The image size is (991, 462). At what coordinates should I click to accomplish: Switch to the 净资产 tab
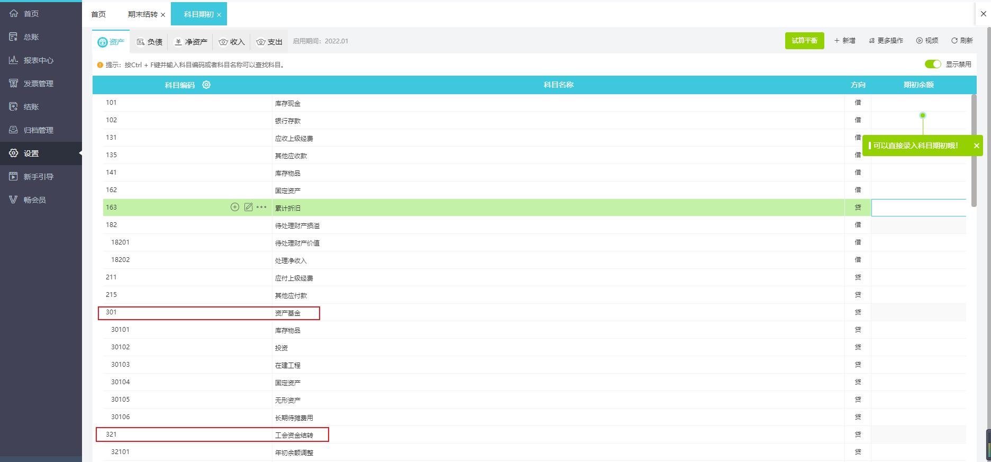[191, 42]
